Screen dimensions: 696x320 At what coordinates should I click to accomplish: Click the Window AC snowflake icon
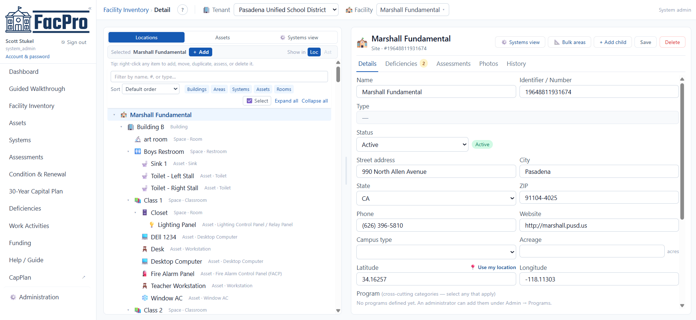[145, 298]
